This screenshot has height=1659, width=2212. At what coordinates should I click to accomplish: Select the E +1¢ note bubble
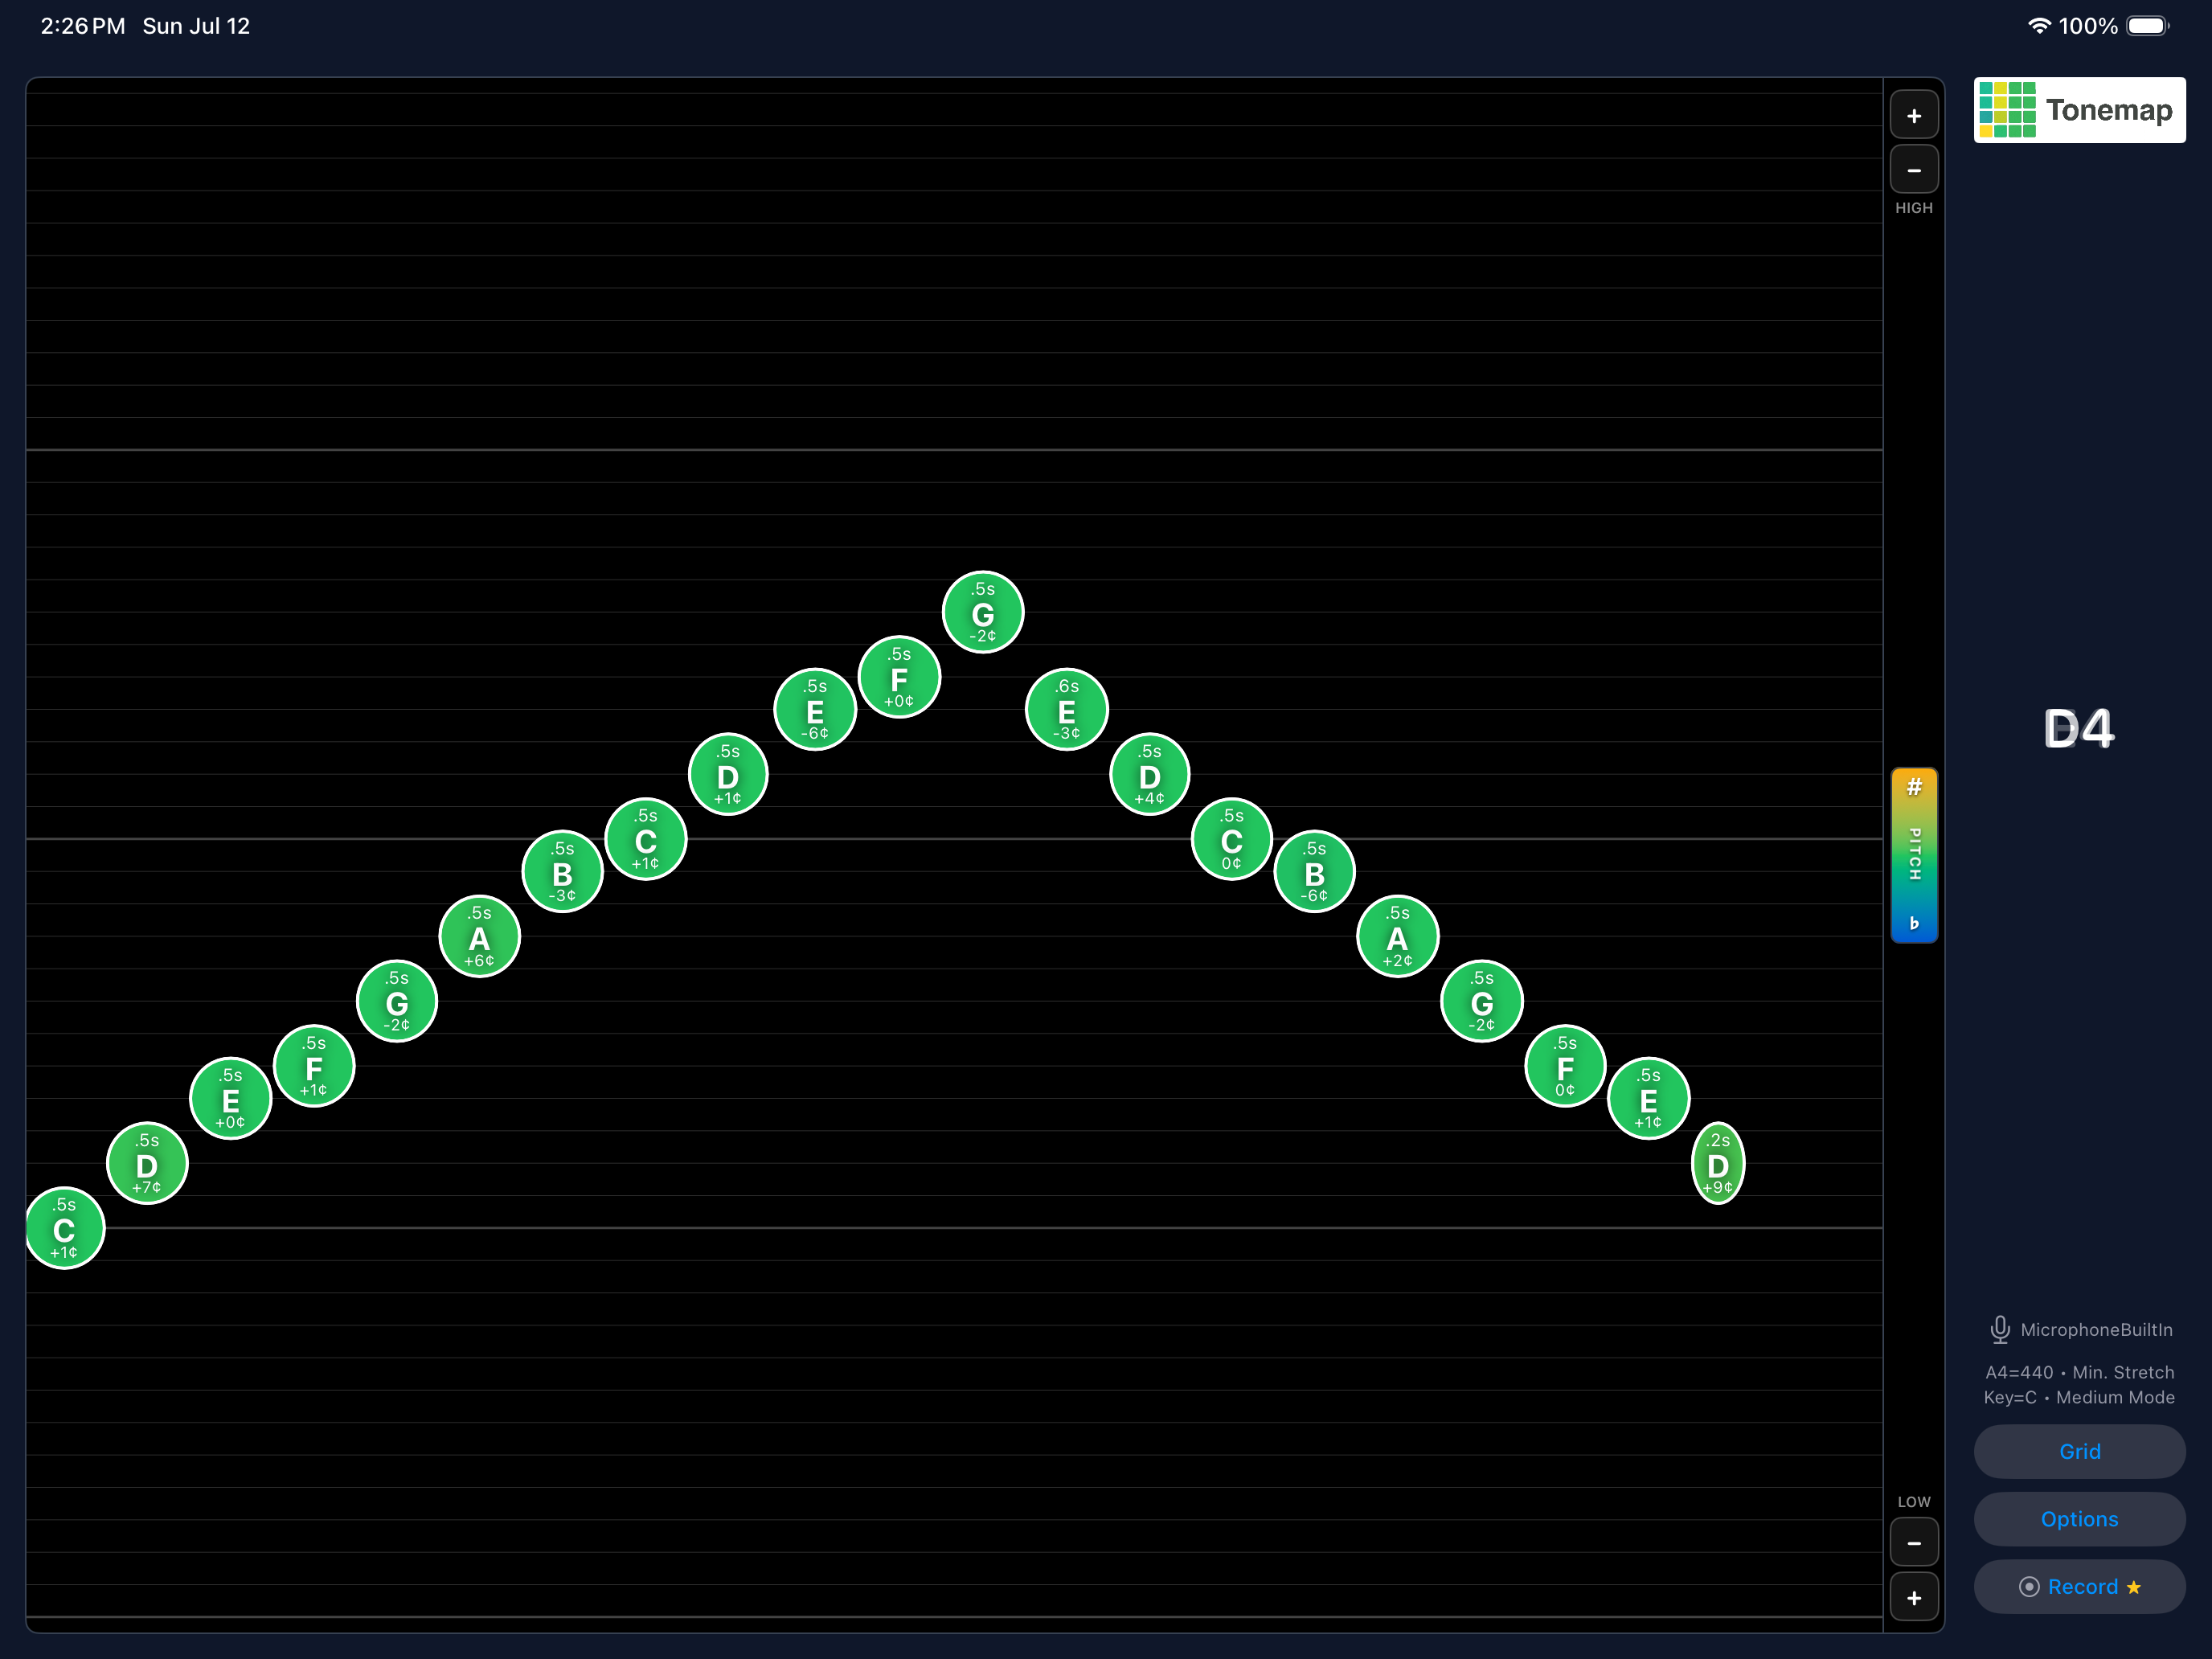(1649, 1098)
